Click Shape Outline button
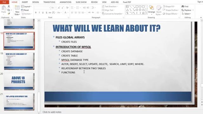Screen dimensions: 203x114 point(171,10)
